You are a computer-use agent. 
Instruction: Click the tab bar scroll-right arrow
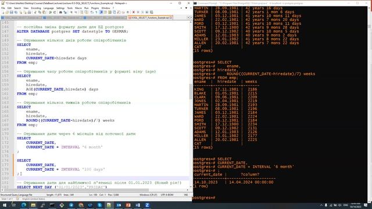coord(191,17)
